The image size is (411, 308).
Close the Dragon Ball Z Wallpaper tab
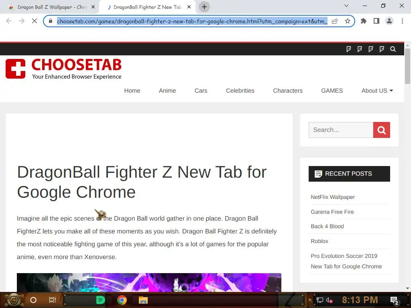(93, 7)
